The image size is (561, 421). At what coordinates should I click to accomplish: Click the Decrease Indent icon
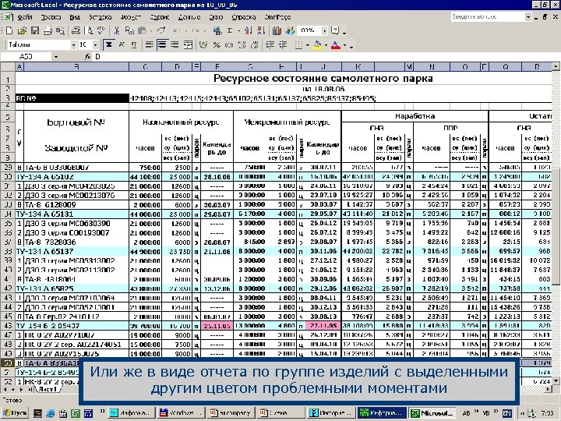[x=270, y=44]
